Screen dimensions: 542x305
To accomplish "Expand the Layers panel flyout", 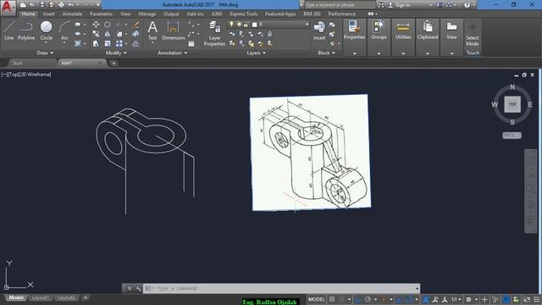I will (x=256, y=53).
